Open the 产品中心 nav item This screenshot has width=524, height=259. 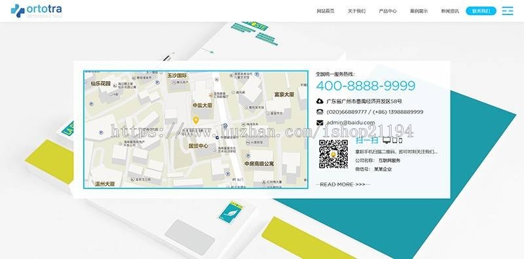click(388, 11)
